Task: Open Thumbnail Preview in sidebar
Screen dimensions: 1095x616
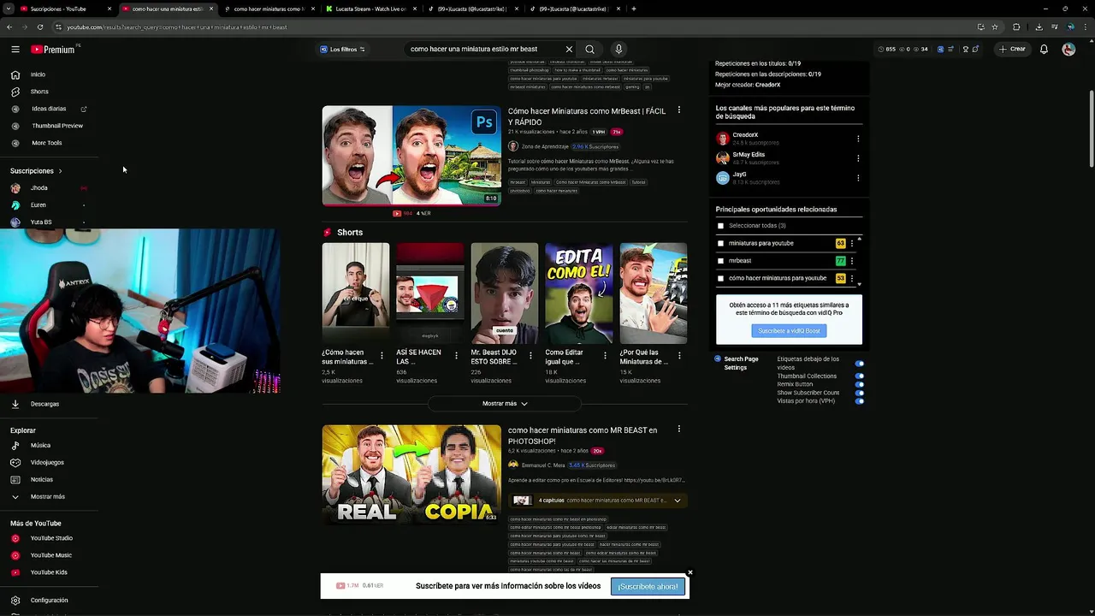Action: (x=57, y=126)
